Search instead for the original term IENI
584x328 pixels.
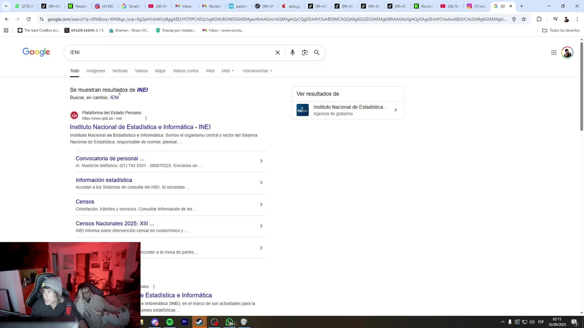[115, 97]
